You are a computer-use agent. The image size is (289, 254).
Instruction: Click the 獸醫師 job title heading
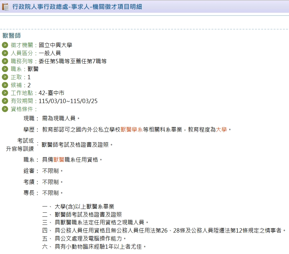[12, 35]
